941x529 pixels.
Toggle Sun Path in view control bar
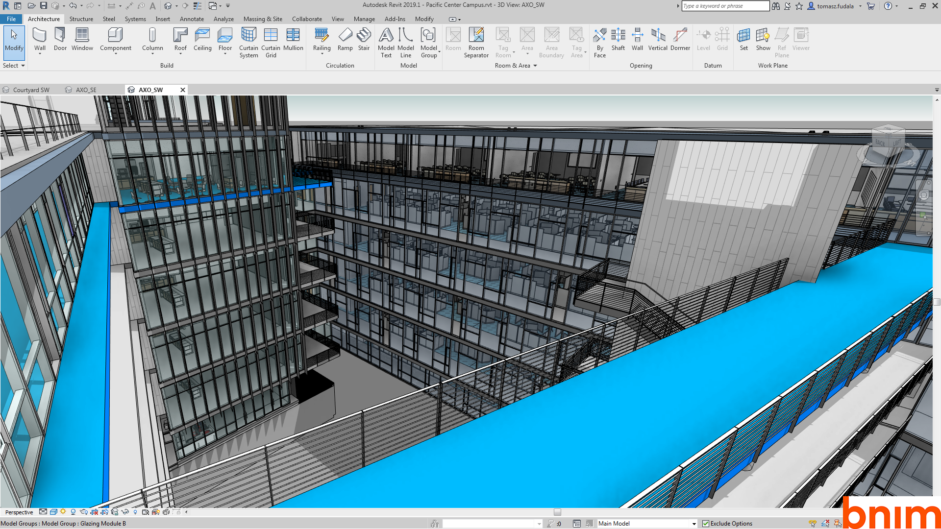coord(63,512)
